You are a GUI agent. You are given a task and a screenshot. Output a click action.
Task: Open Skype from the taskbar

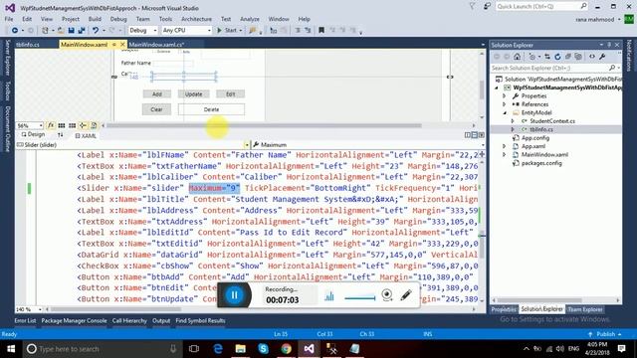(263, 349)
